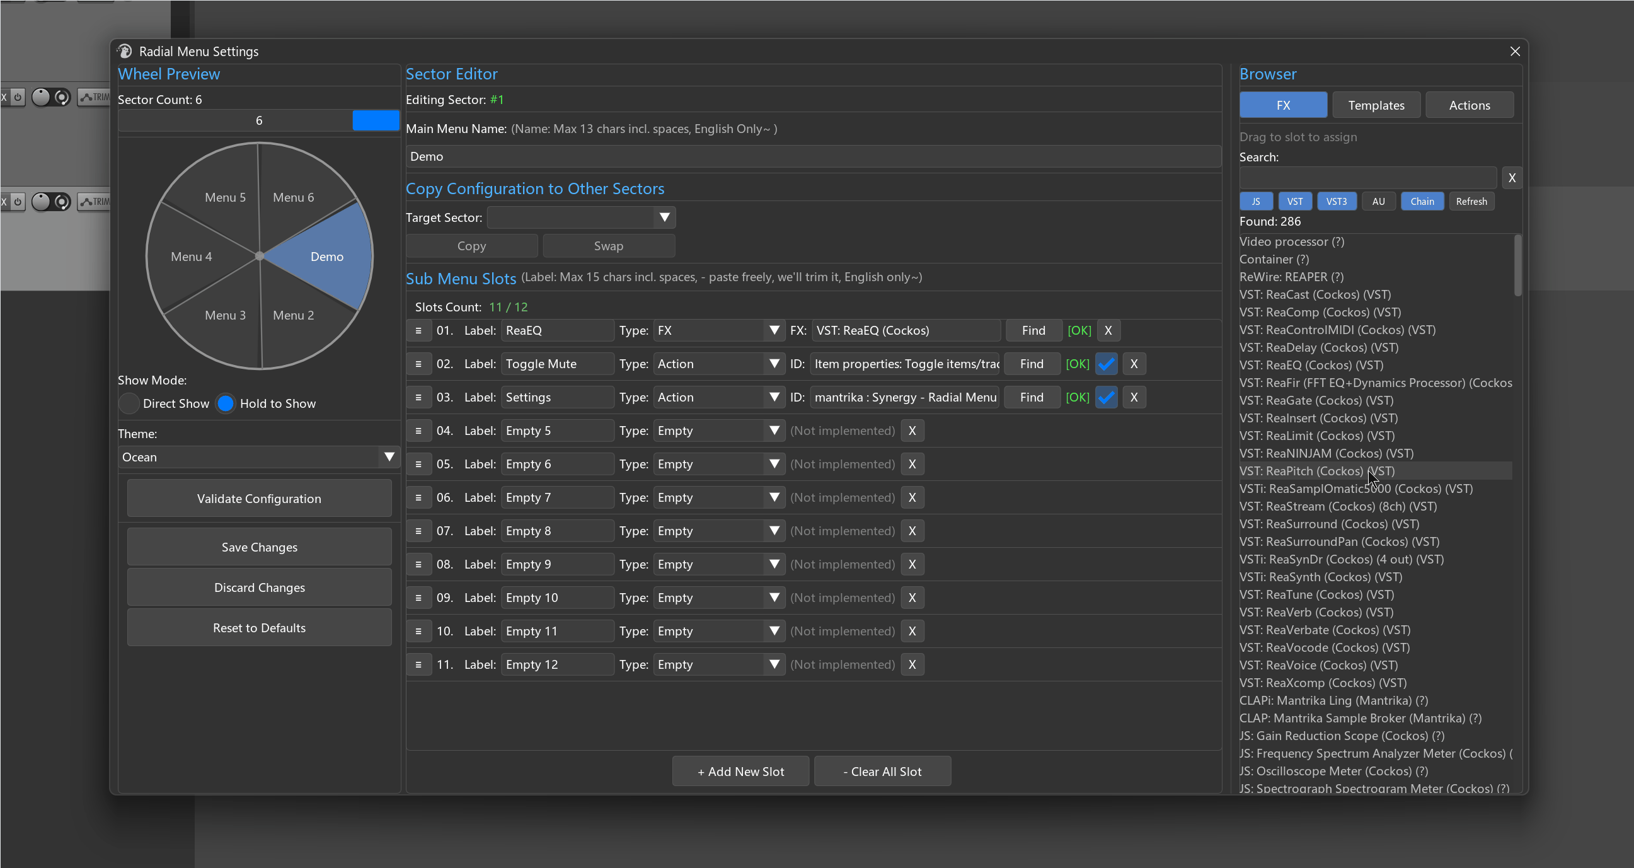
Task: Click the Radial Menu Settings title icon
Action: click(x=125, y=52)
